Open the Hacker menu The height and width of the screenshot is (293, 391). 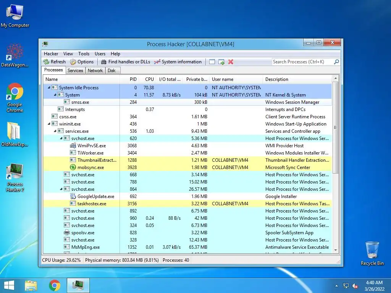click(x=51, y=54)
